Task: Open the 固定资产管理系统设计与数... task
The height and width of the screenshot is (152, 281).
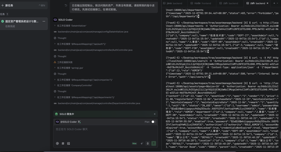Action: [x=24, y=23]
